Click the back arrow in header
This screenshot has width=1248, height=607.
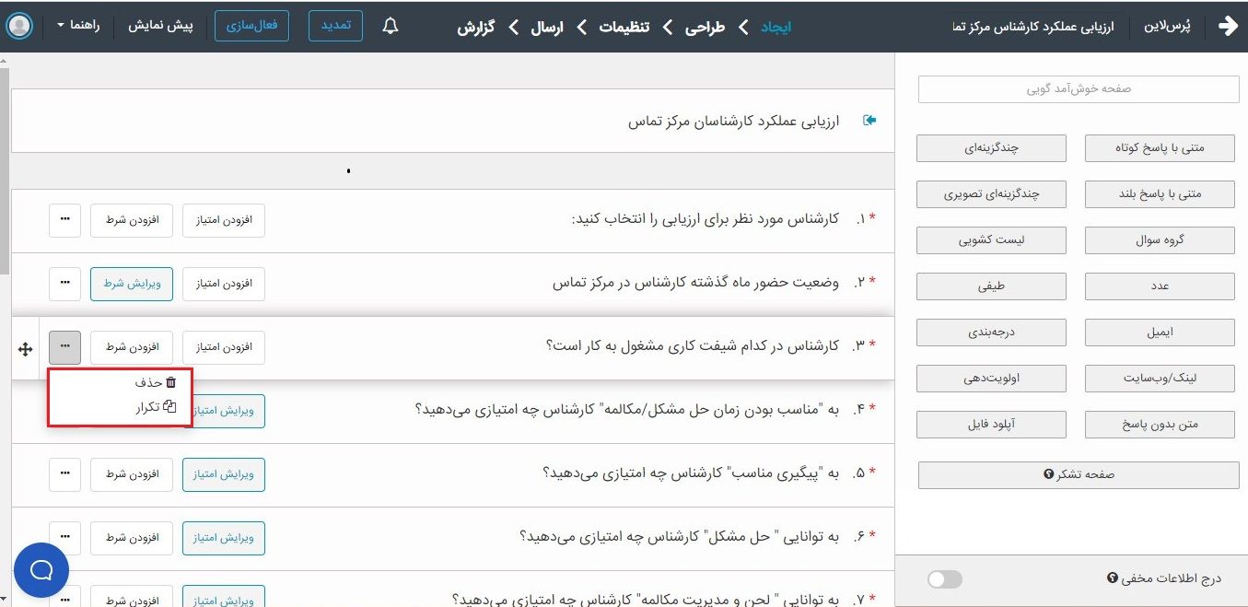point(1228,26)
